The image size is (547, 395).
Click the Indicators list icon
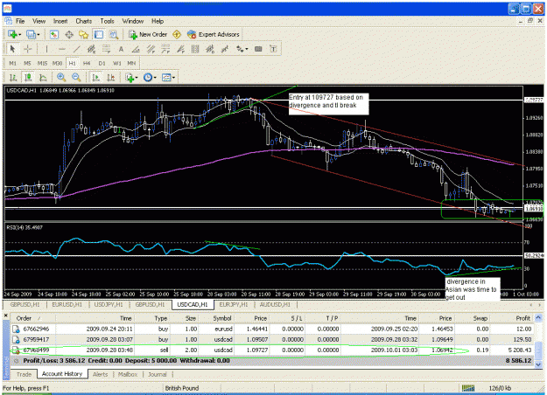click(x=130, y=77)
